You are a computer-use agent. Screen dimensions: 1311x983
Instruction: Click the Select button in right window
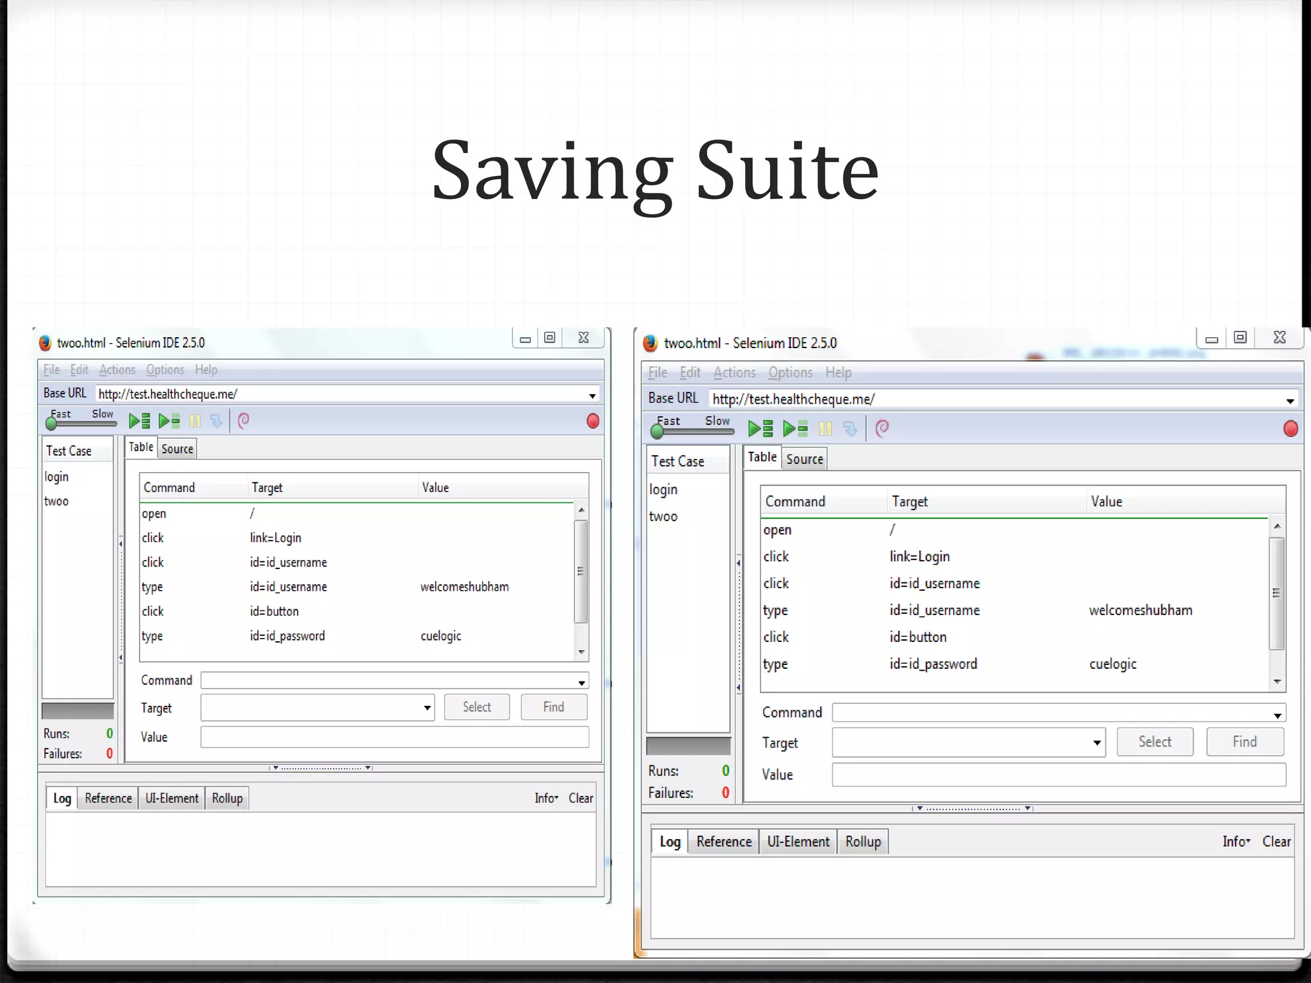pos(1155,742)
